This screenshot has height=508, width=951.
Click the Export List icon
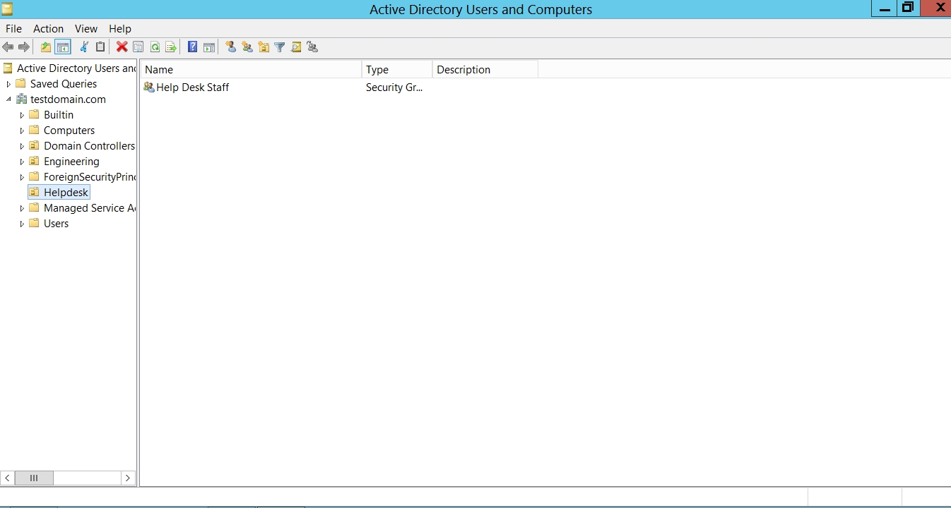[171, 47]
